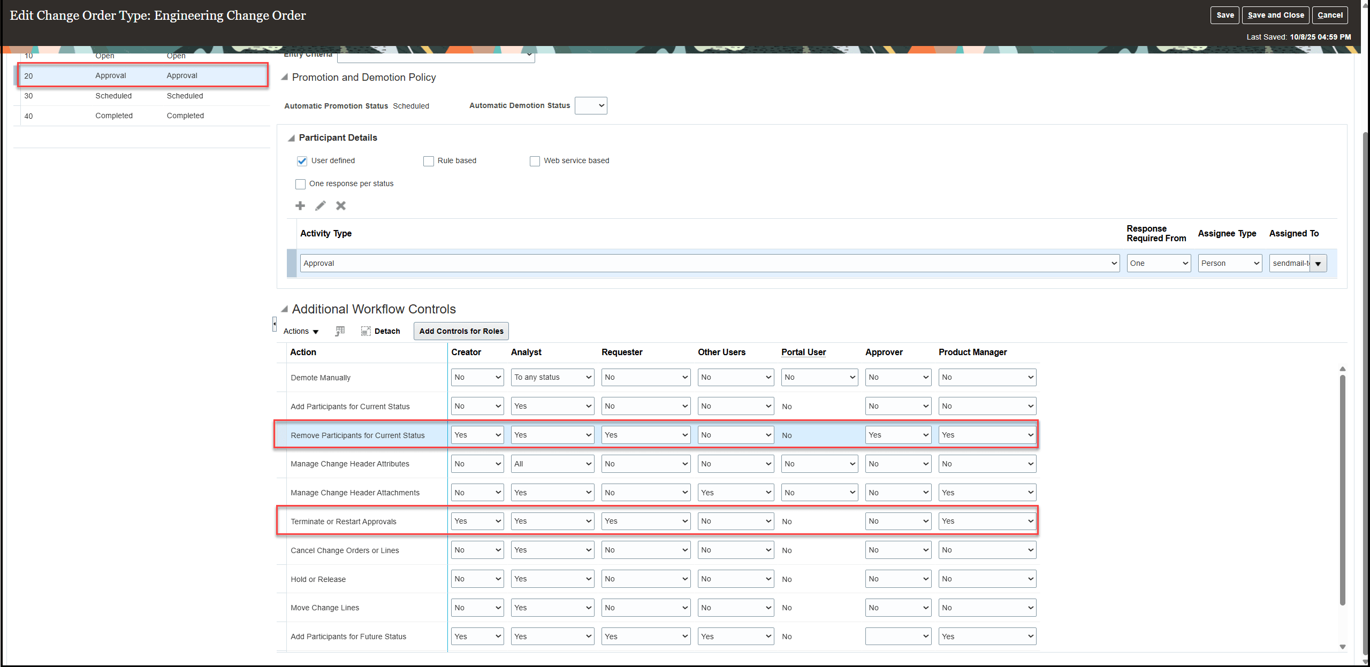Select the Completed status row 40
Screen dimensions: 1370x667
click(142, 116)
